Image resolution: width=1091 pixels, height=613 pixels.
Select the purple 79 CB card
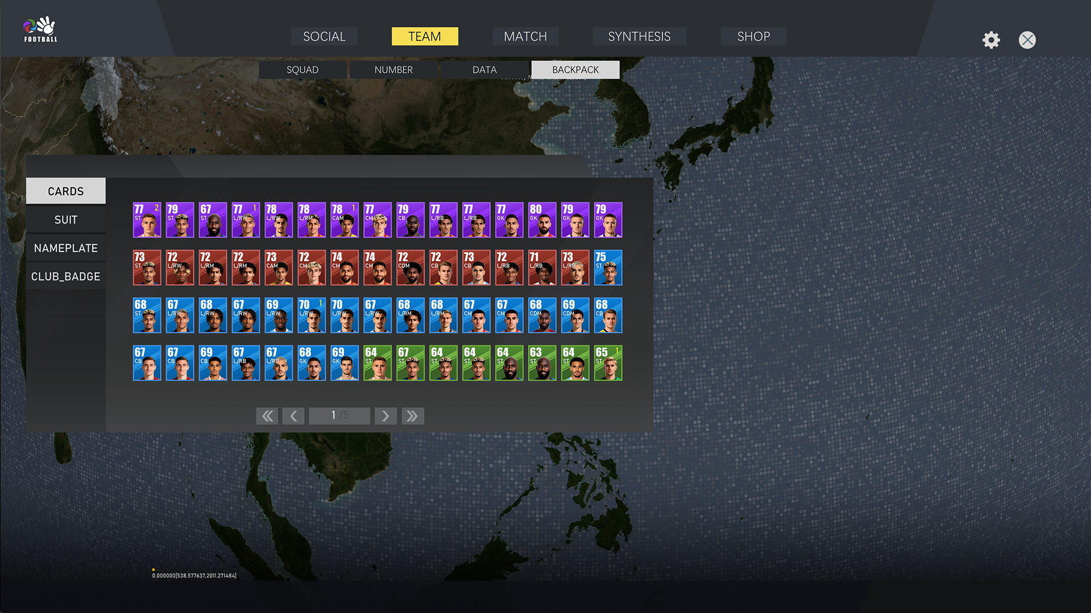coord(411,220)
